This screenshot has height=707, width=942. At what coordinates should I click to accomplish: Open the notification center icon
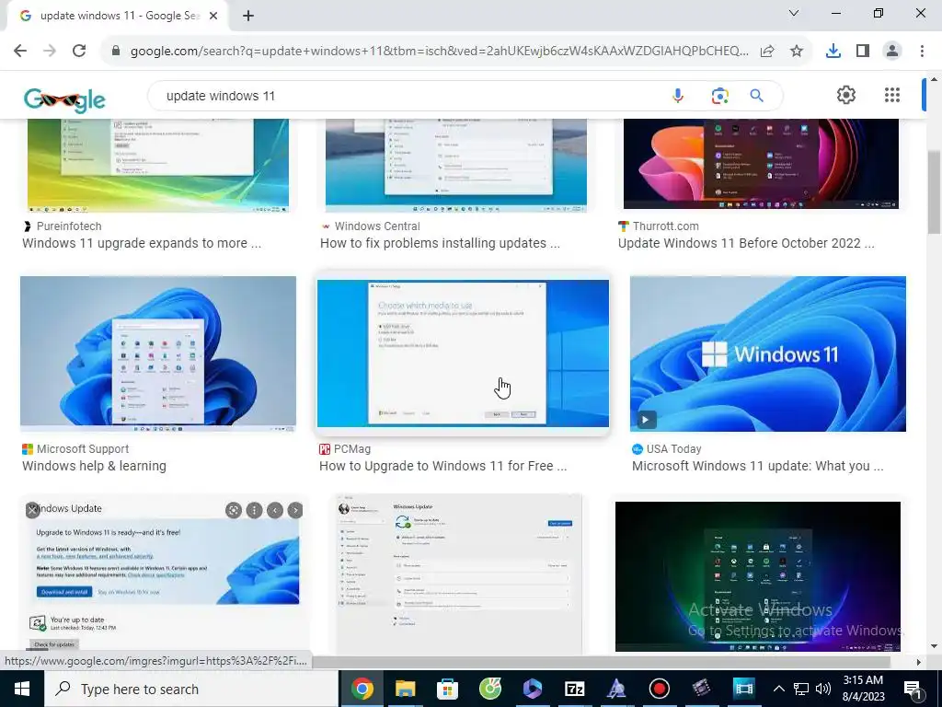tap(913, 689)
